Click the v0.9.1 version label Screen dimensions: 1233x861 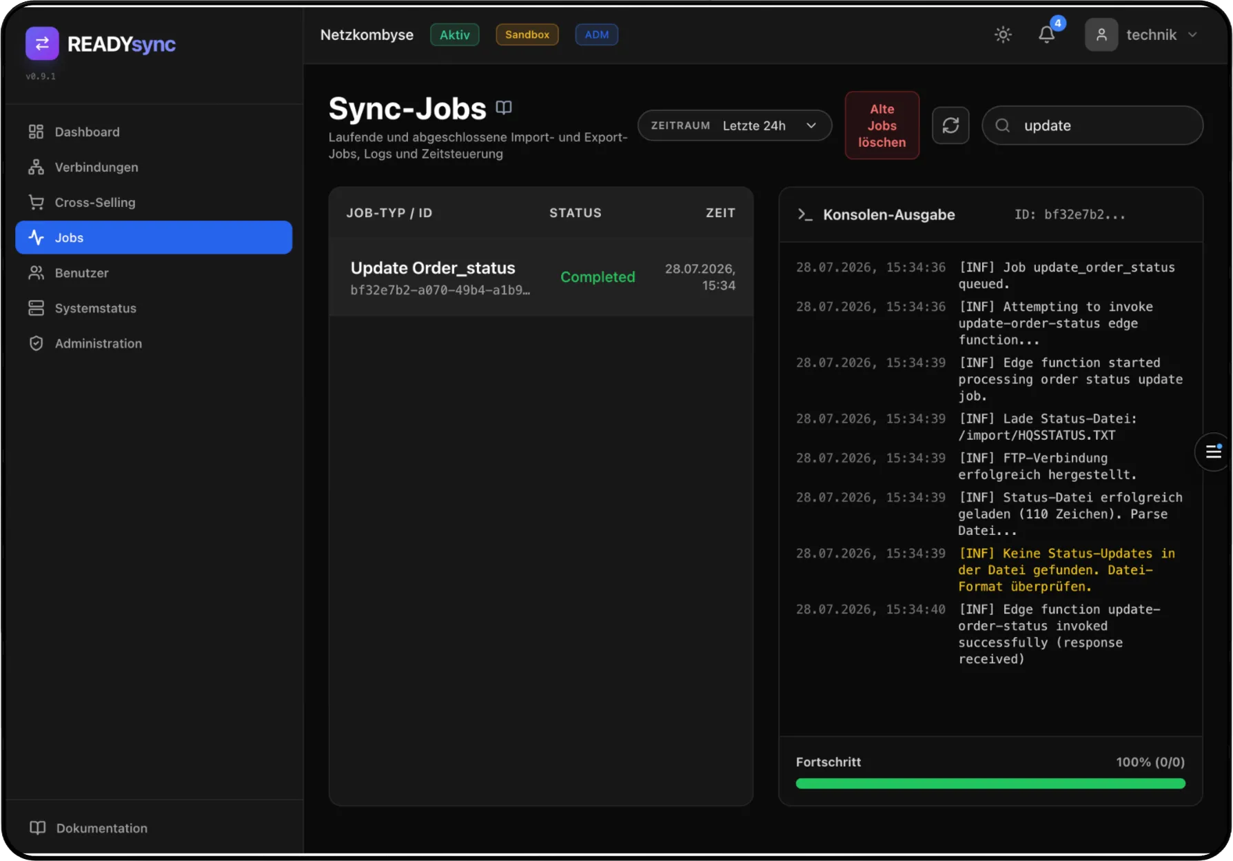coord(41,77)
